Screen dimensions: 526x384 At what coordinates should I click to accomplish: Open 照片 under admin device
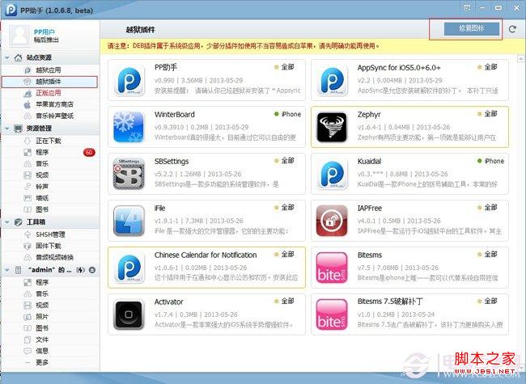coord(42,317)
